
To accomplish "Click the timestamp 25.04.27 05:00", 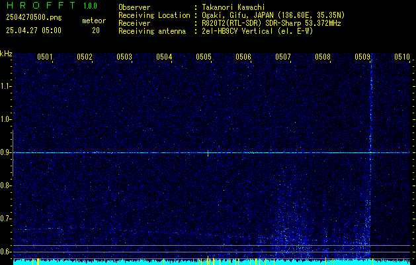I will click(34, 30).
